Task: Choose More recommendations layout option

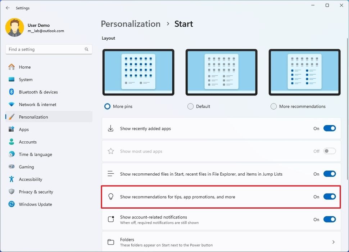Action: pos(273,106)
